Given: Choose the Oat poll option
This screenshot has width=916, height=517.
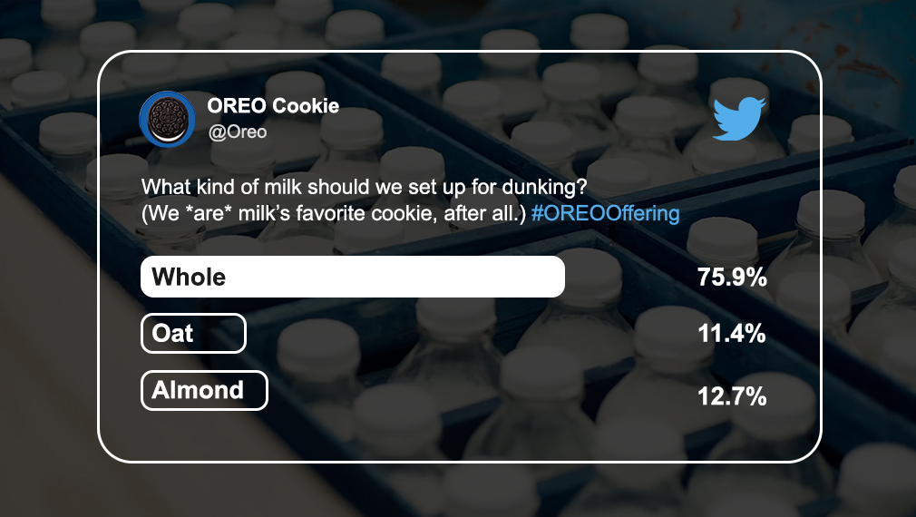Looking at the screenshot, I should (193, 334).
